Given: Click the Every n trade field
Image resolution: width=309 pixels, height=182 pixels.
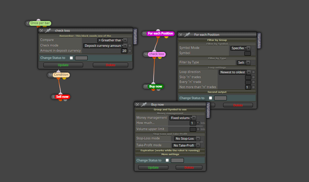Looking at the screenshot, I should (x=248, y=82).
